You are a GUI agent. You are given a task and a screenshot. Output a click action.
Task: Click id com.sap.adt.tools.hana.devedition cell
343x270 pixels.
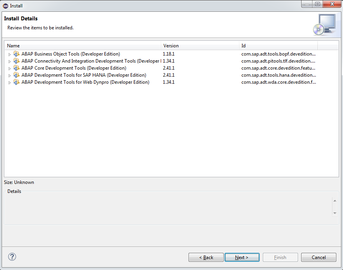(278, 75)
